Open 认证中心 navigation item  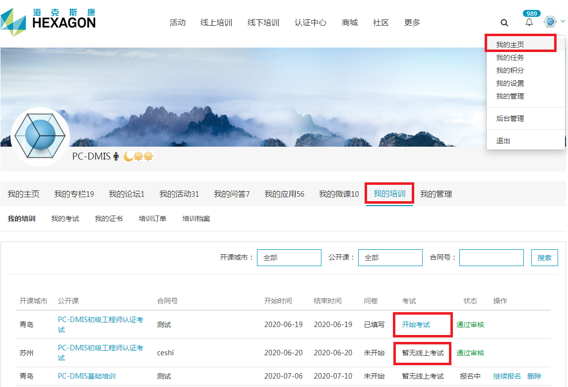(x=311, y=23)
